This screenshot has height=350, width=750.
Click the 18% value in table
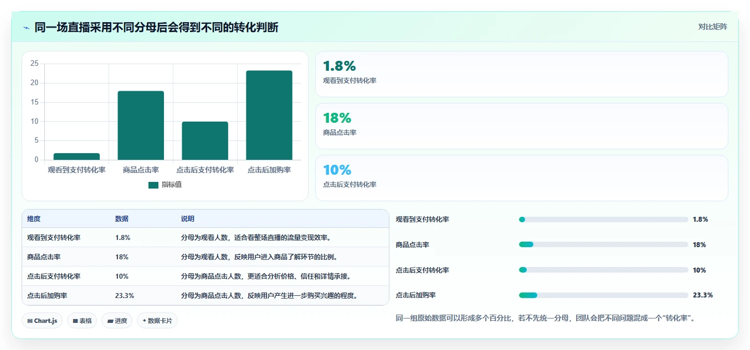pos(122,257)
